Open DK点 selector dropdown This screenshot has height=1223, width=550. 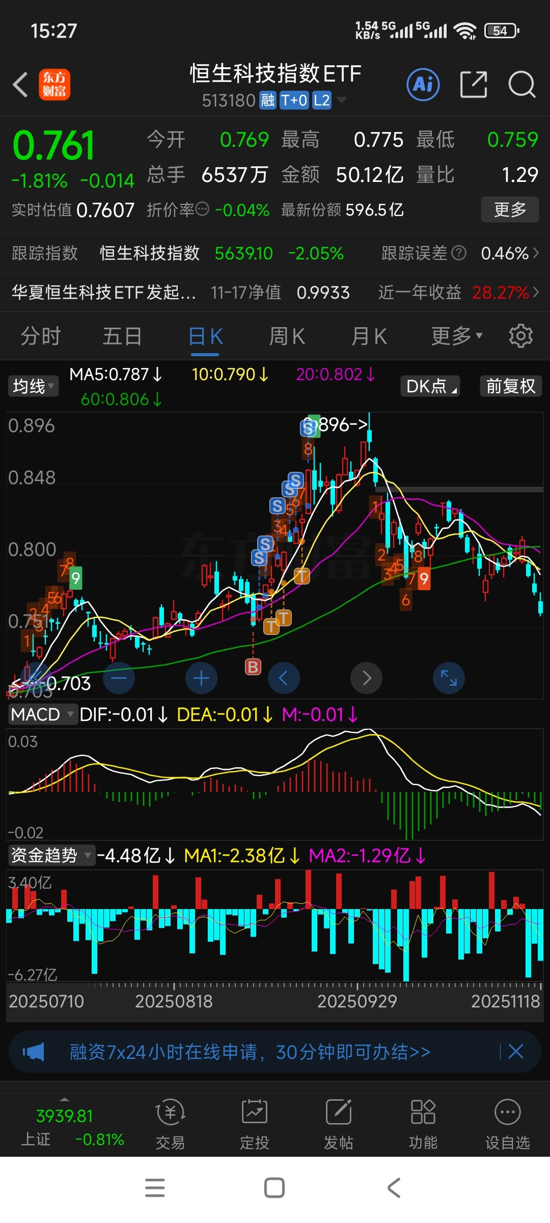coord(430,386)
